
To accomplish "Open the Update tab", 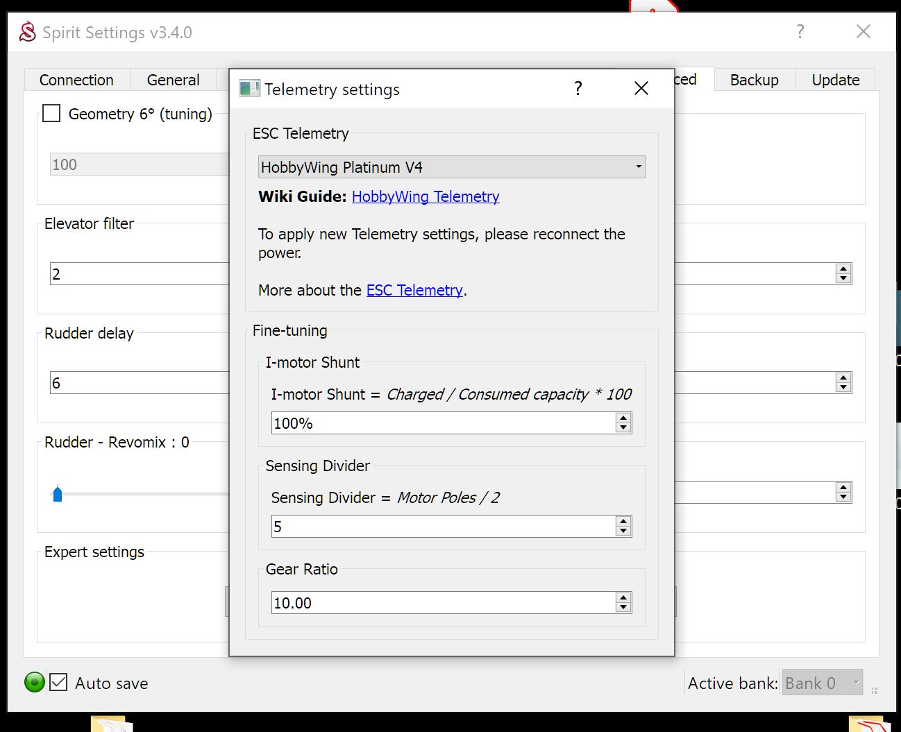I will click(835, 80).
